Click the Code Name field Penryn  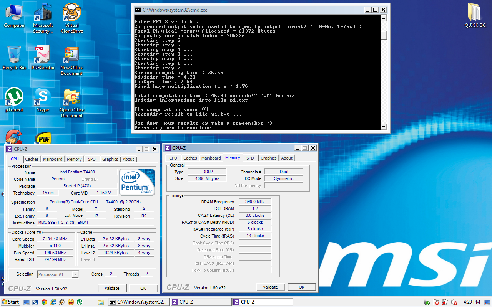coord(58,179)
